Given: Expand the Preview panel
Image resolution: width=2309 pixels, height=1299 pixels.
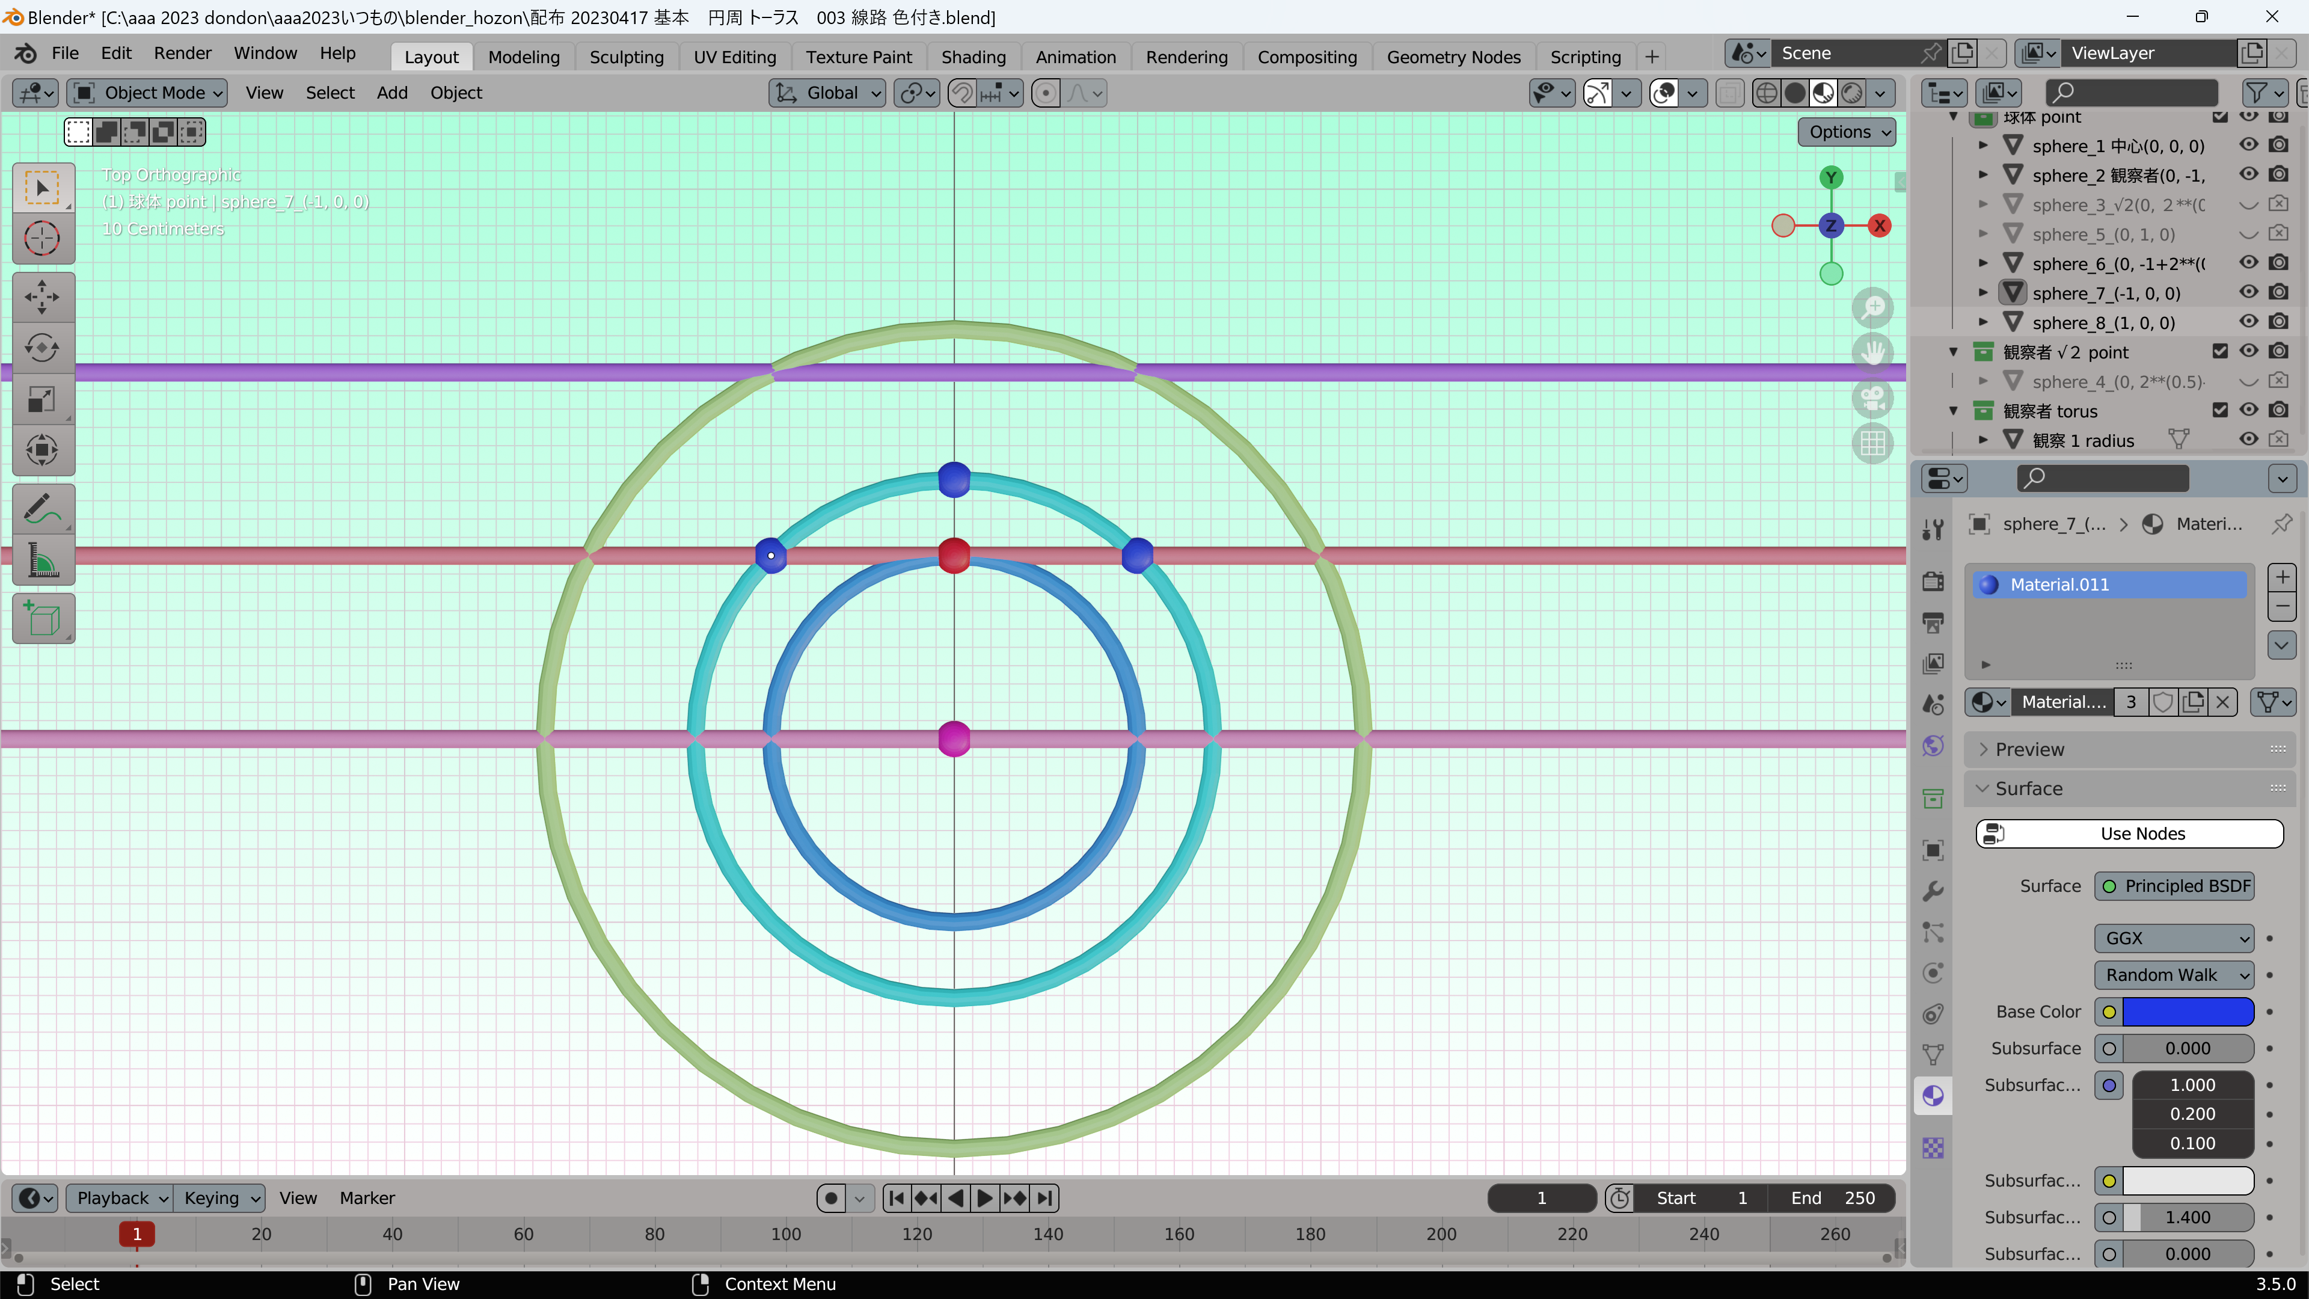Looking at the screenshot, I should point(2029,749).
